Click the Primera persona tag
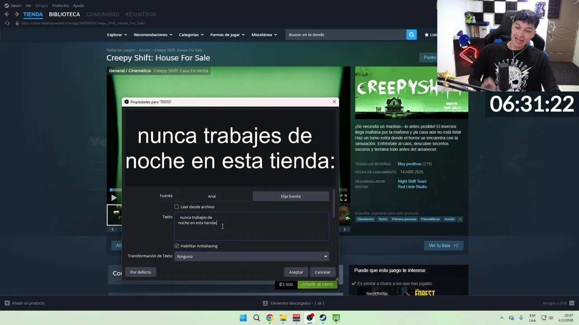This screenshot has height=325, width=579. coord(404,219)
